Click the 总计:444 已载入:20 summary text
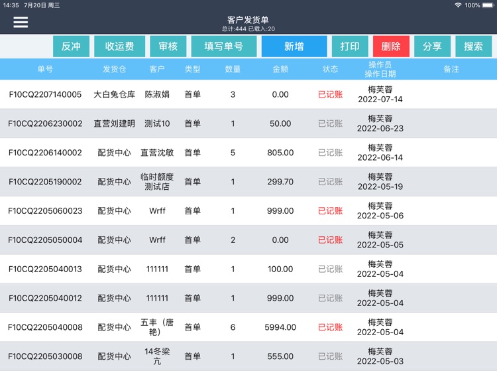The image size is (497, 373). tap(248, 29)
